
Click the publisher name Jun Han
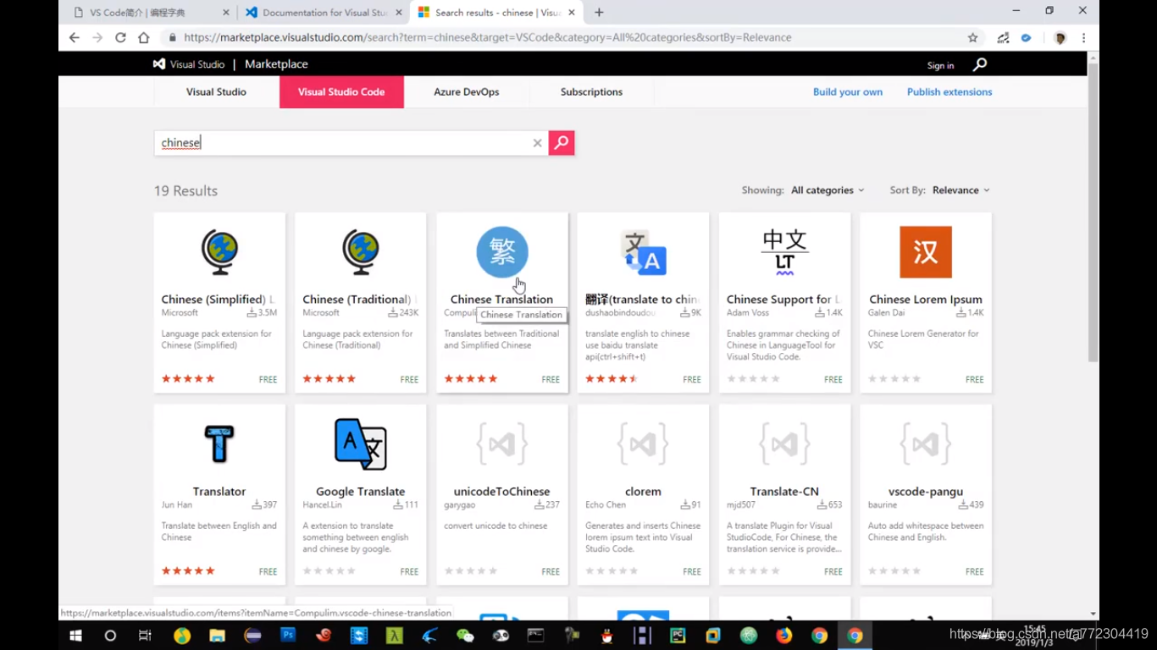point(177,505)
